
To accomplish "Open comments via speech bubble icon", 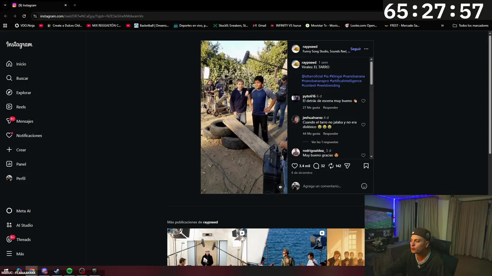I will point(316,166).
